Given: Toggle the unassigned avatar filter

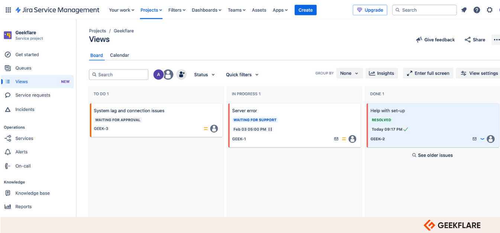Looking at the screenshot, I should (x=169, y=75).
